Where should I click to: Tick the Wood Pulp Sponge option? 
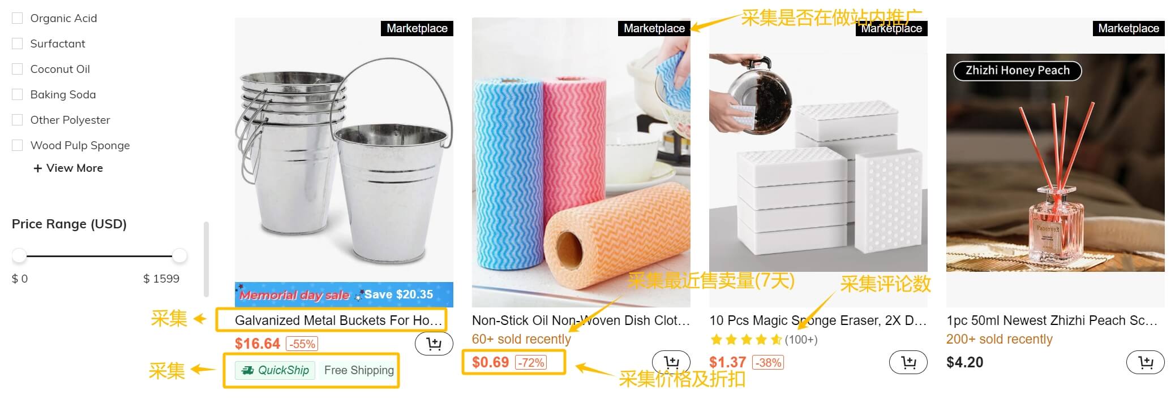point(18,145)
